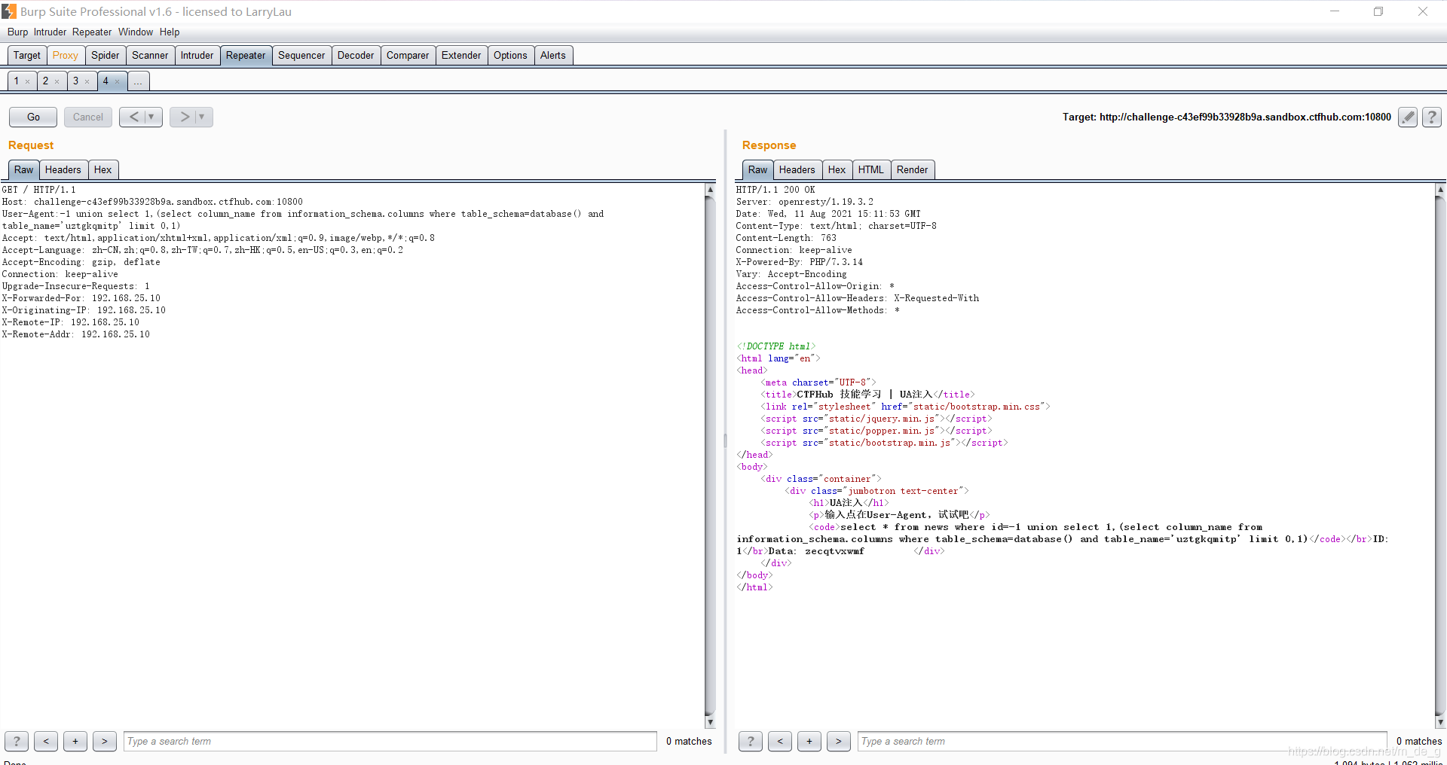Click the Target URL label text

click(1227, 117)
